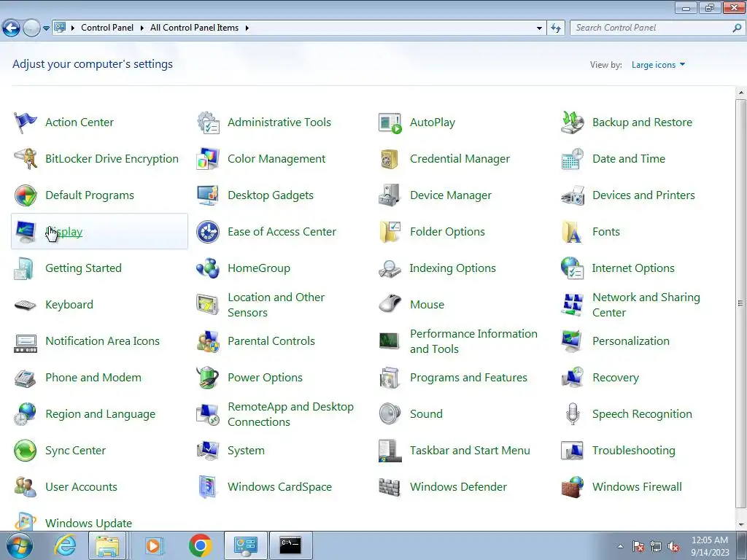Open the HomeGroup spheres icon
This screenshot has height=560, width=747.
208,268
